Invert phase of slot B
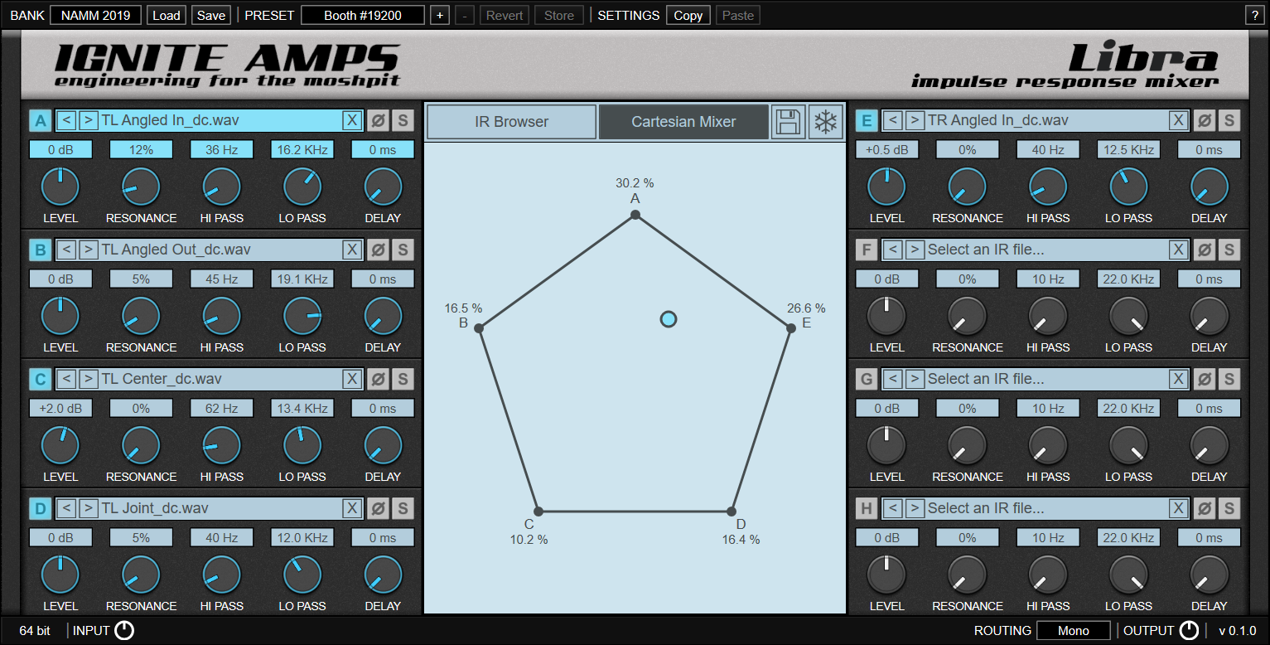 [x=378, y=250]
